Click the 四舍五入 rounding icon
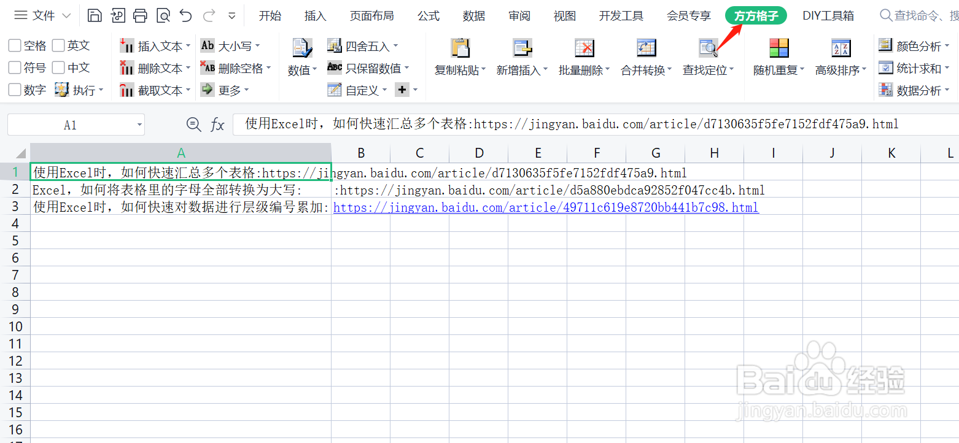 point(334,45)
